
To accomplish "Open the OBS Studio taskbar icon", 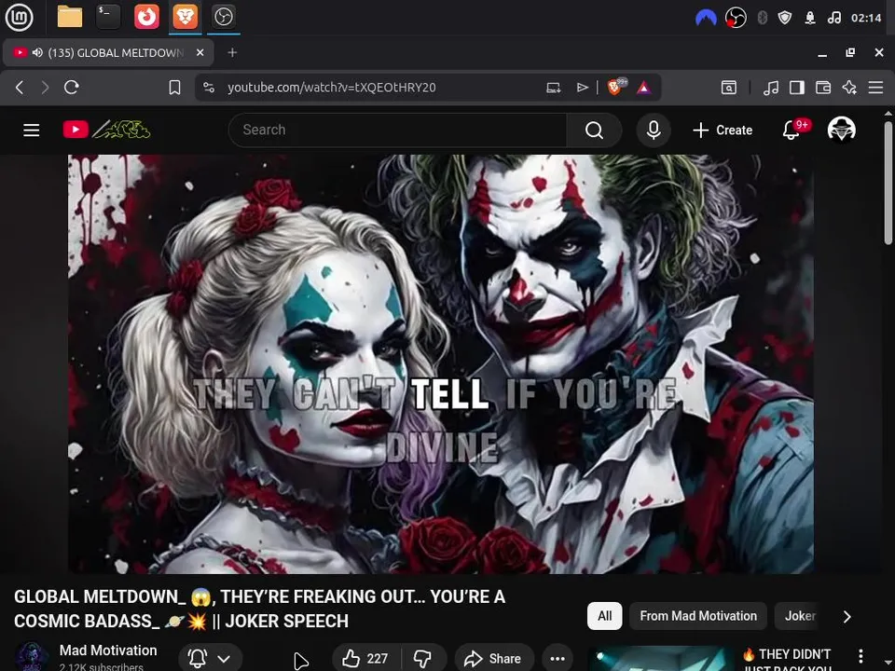I will (x=223, y=17).
